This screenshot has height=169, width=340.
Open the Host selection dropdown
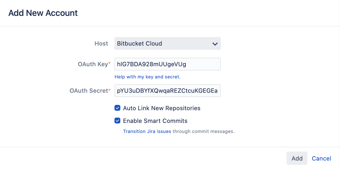(167, 43)
